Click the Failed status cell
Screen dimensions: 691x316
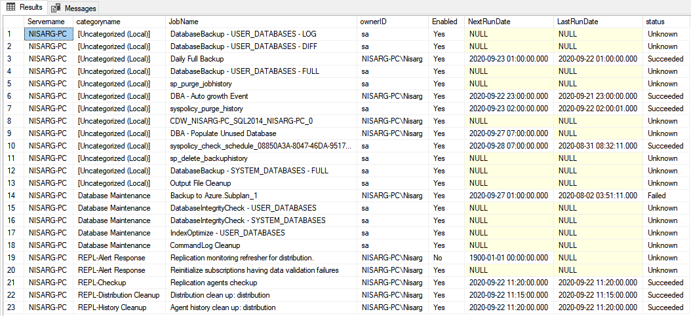click(x=656, y=196)
